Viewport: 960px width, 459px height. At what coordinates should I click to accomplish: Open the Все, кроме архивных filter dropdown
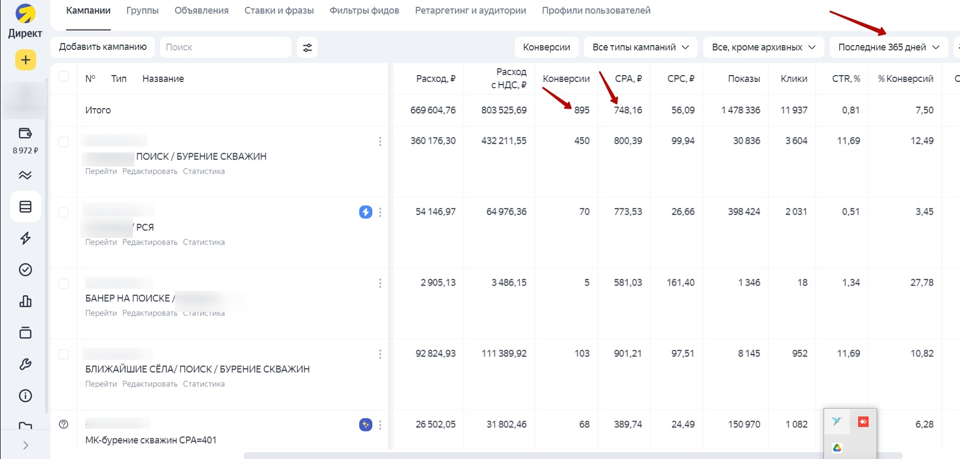coord(764,47)
